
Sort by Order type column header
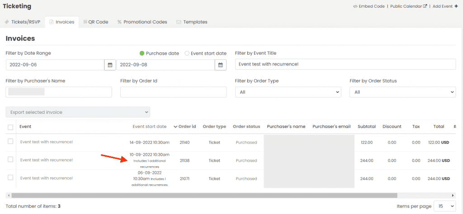coord(214,126)
